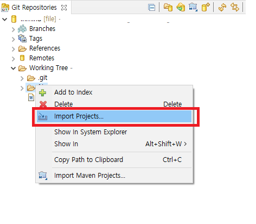Select the Remotes tree item

pos(42,58)
